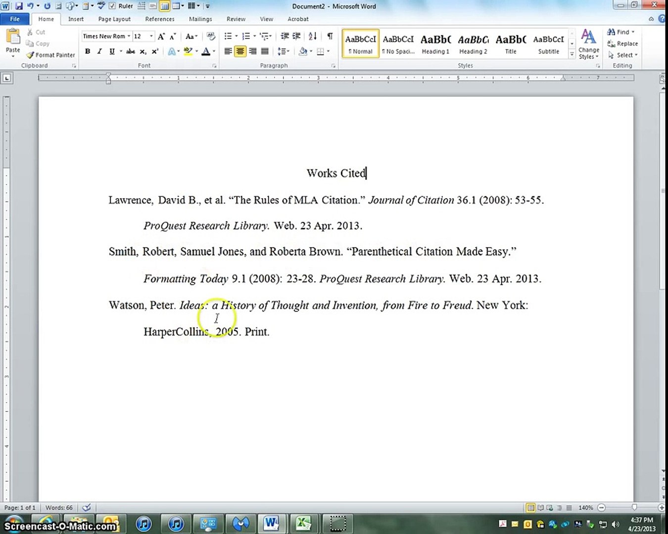
Task: Toggle bold formatting
Action: point(88,51)
